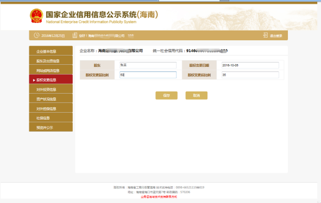
Task: Select the highlighted 股权变更信息 sidebar item
Action: tap(51, 79)
